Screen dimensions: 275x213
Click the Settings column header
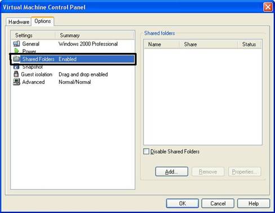33,35
